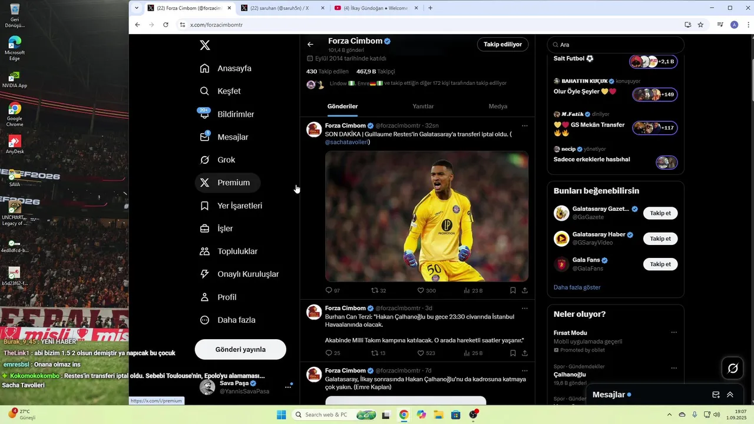Bookmark the Restes transfer tweet
Screen dimensions: 754x424
pyautogui.click(x=513, y=290)
